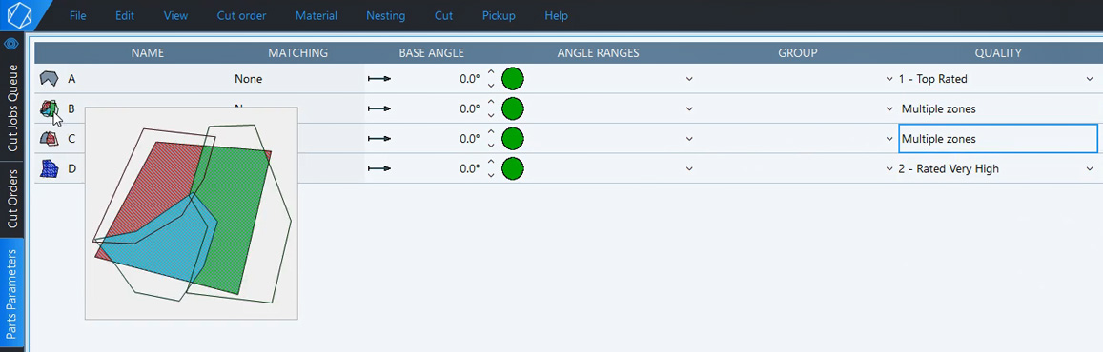Decrease base angle of part C
Screen dimensions: 1103x352
pos(491,145)
